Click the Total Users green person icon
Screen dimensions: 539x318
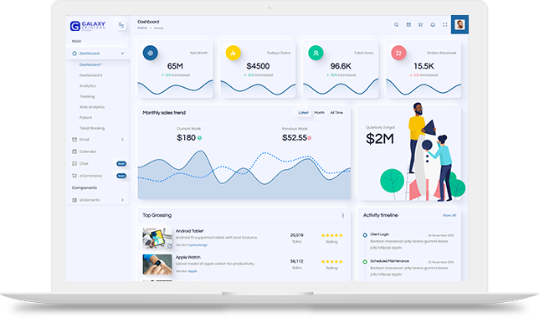[316, 53]
